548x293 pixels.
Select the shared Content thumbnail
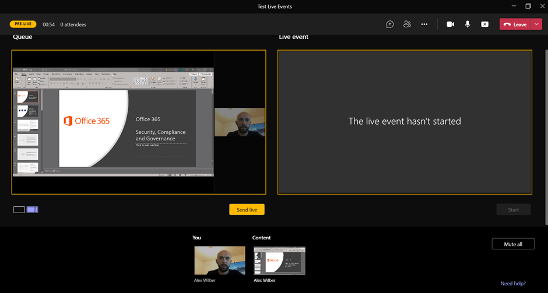[x=279, y=260]
